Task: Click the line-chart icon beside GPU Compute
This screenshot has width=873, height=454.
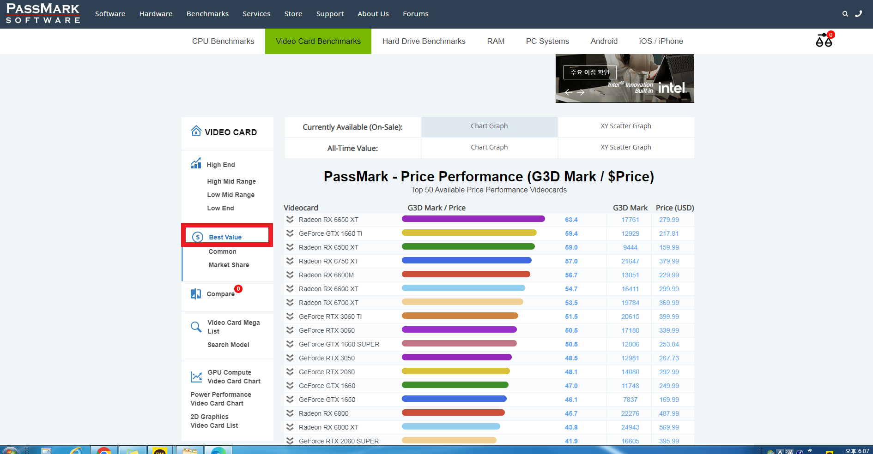Action: pos(196,377)
